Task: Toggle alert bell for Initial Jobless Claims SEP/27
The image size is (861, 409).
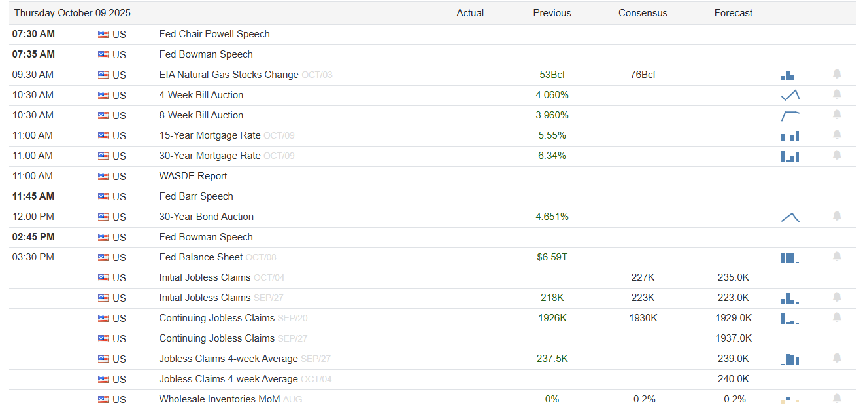Action: (837, 297)
